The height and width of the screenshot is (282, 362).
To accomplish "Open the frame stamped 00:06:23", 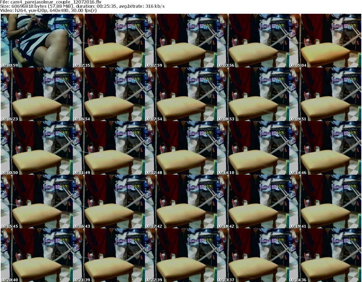I will 36,94.
